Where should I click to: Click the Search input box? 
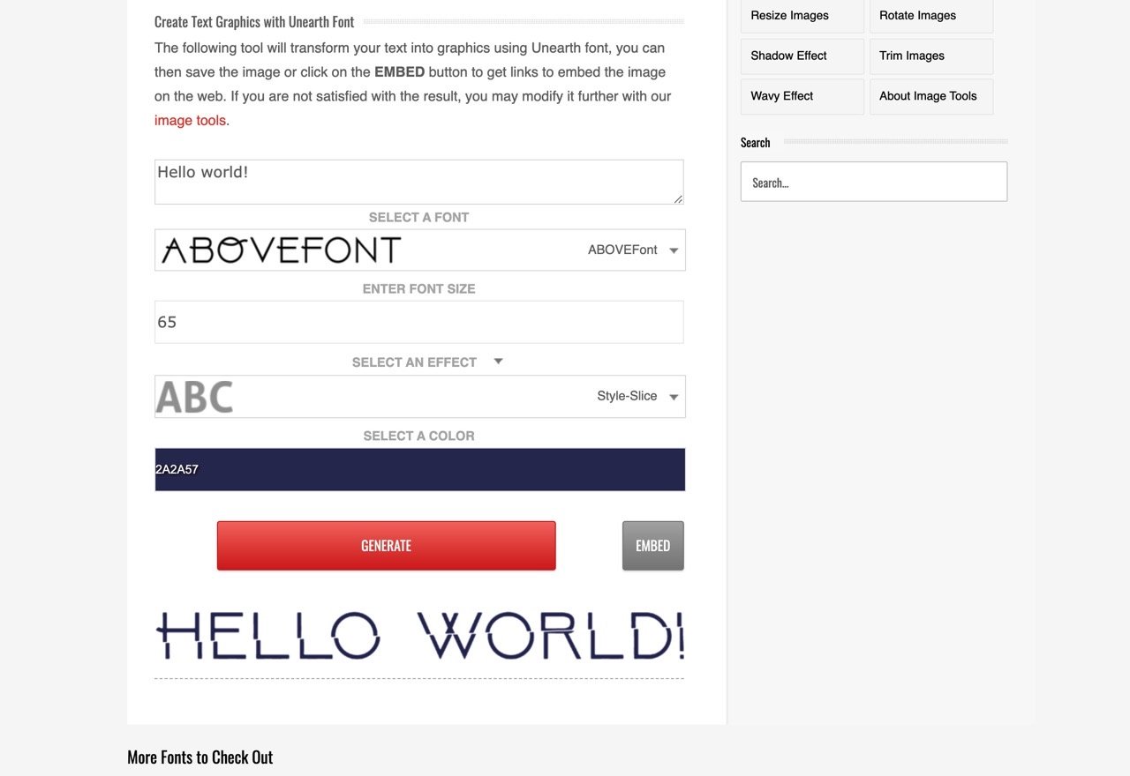873,182
